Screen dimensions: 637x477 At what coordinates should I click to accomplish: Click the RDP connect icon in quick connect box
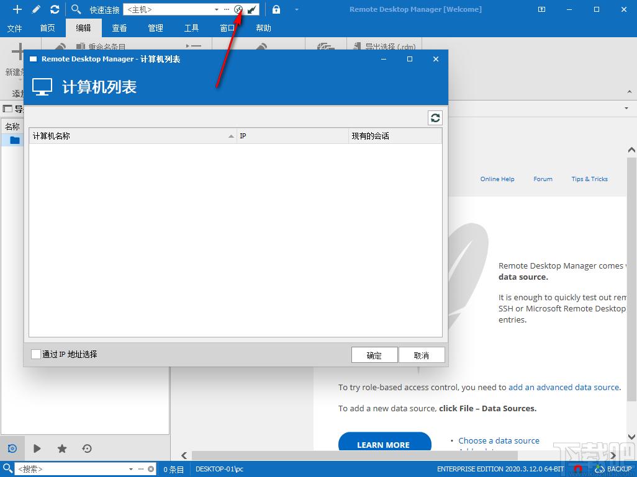[x=238, y=9]
